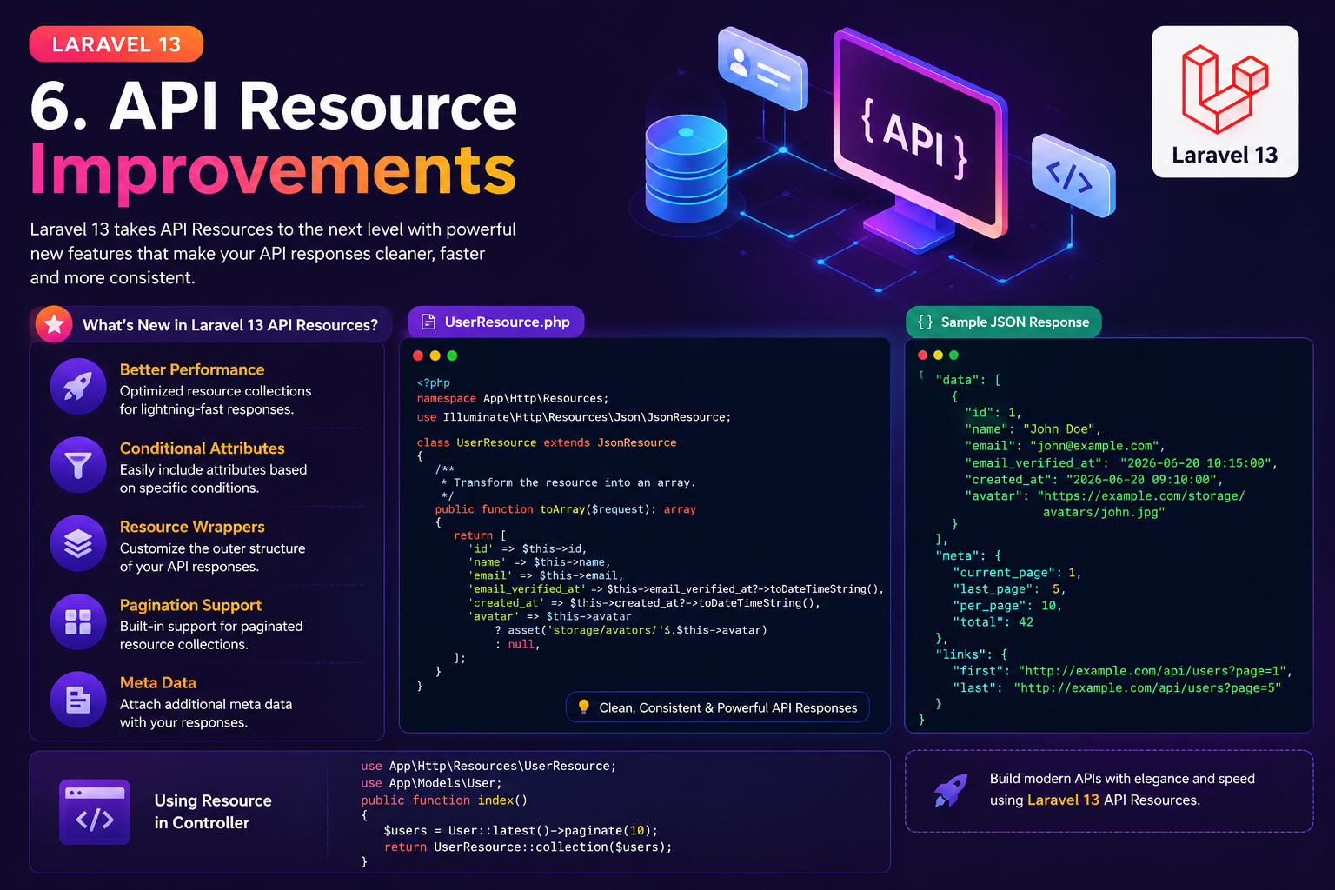Click red dot in Sample JSON window
This screenshot has width=1335, height=890.
(923, 355)
